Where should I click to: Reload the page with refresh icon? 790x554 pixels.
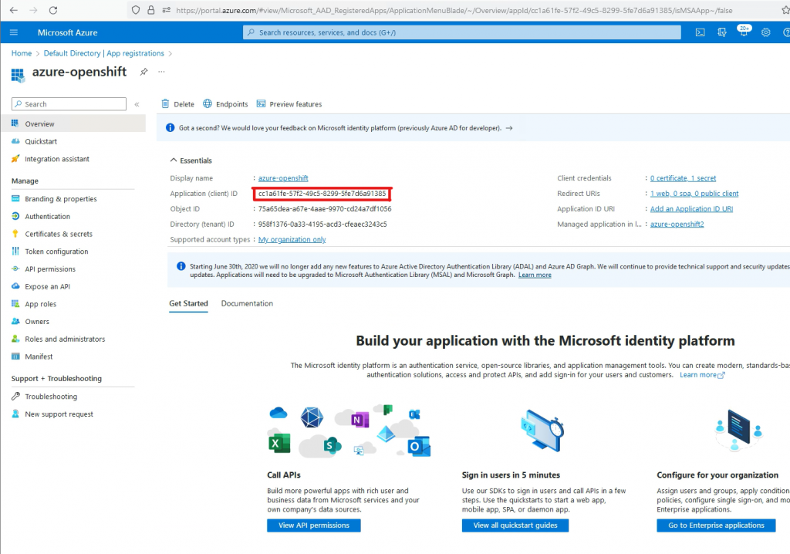53,10
